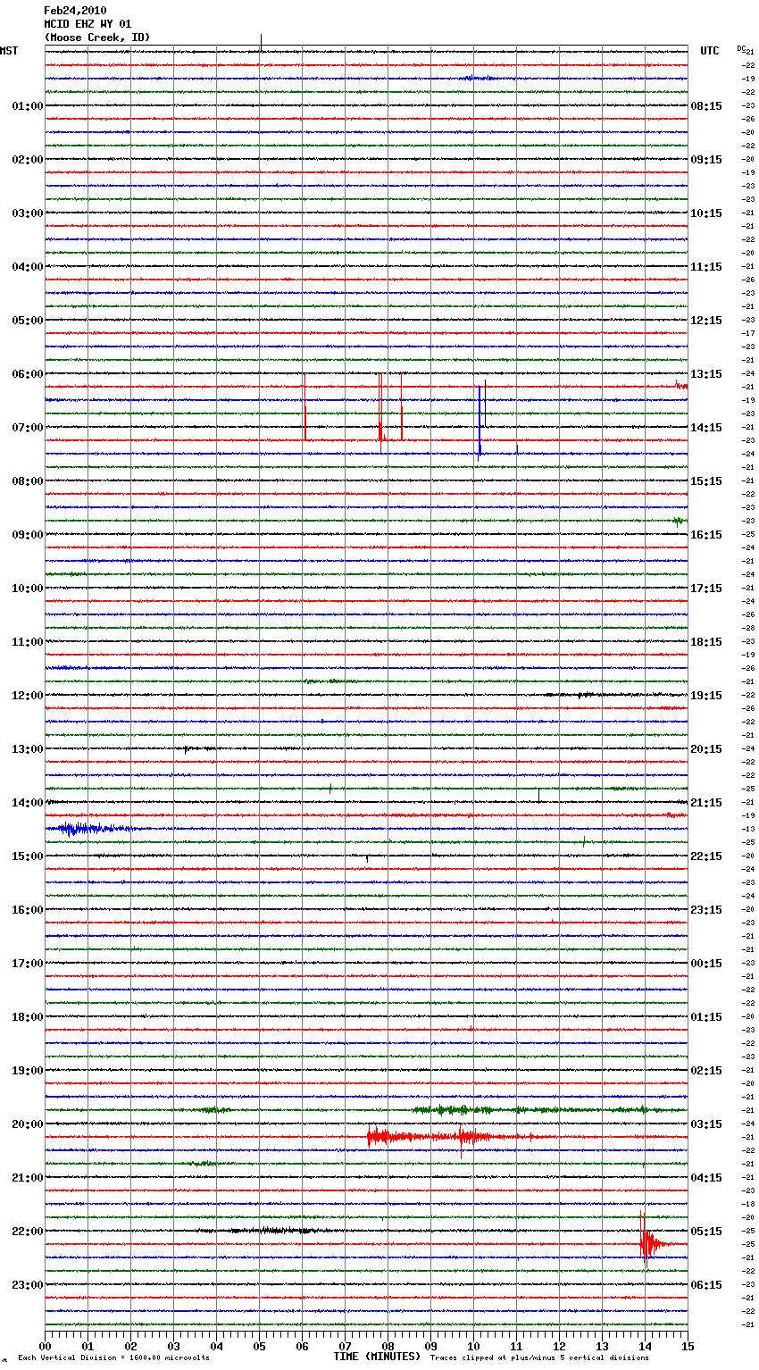Click the 12:15 UTC time label
Screen dimensions: 759x1370
click(706, 321)
